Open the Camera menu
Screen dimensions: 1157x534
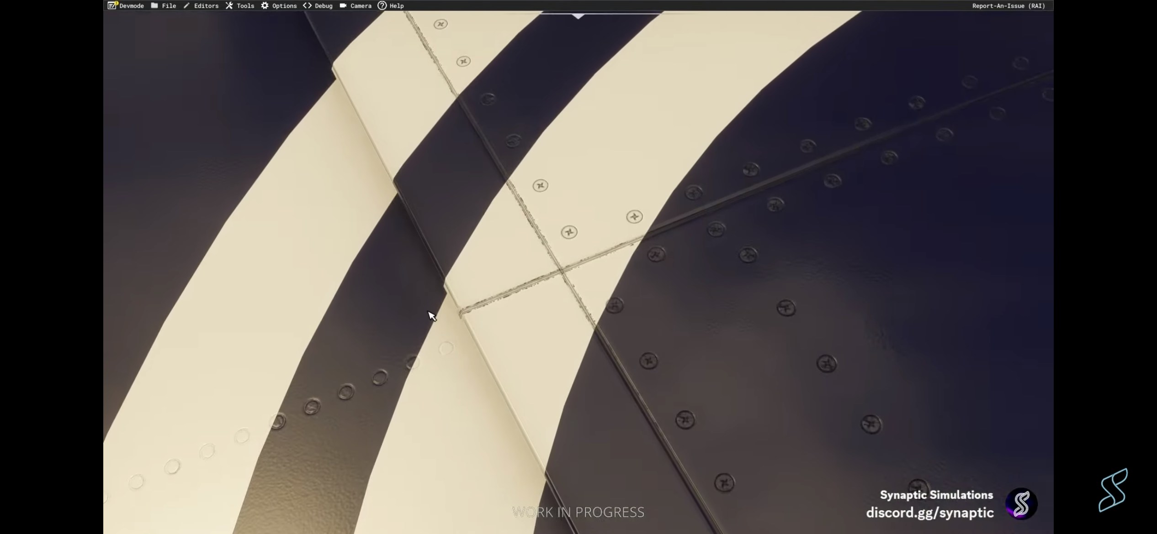(x=361, y=6)
